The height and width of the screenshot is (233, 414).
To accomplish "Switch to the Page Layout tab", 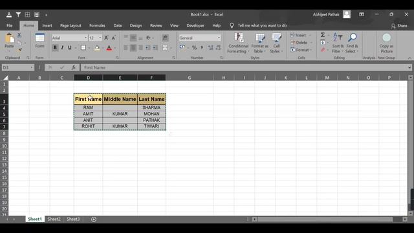I will pos(71,26).
